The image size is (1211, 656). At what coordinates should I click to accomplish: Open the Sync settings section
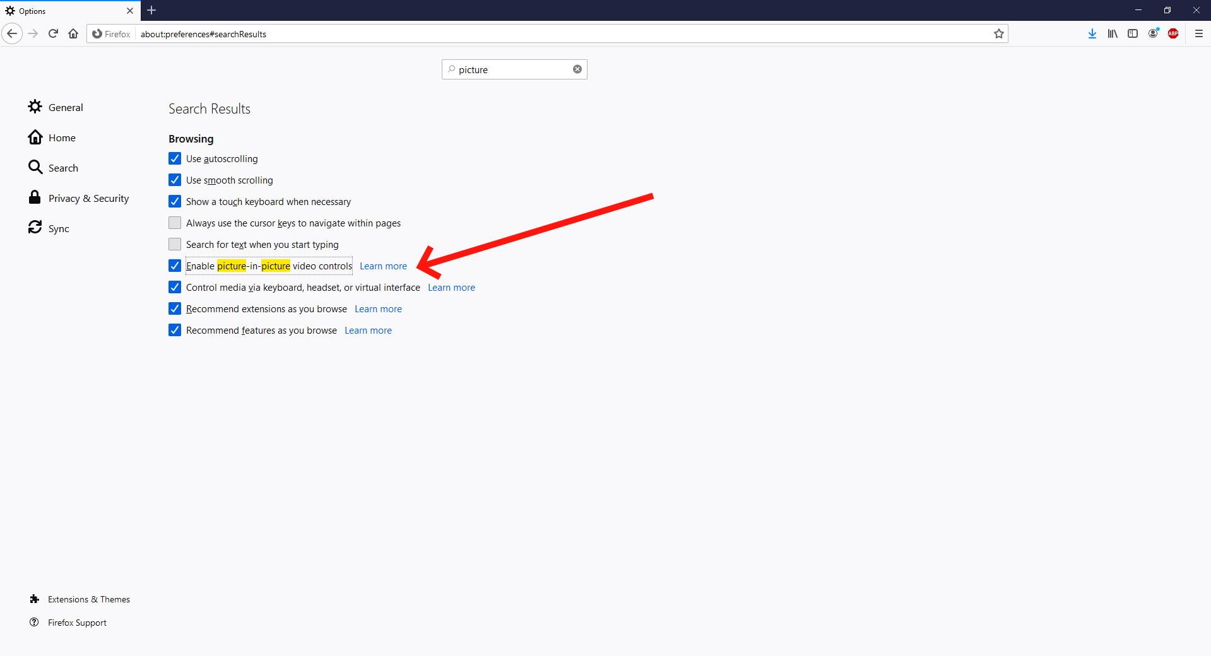(59, 228)
